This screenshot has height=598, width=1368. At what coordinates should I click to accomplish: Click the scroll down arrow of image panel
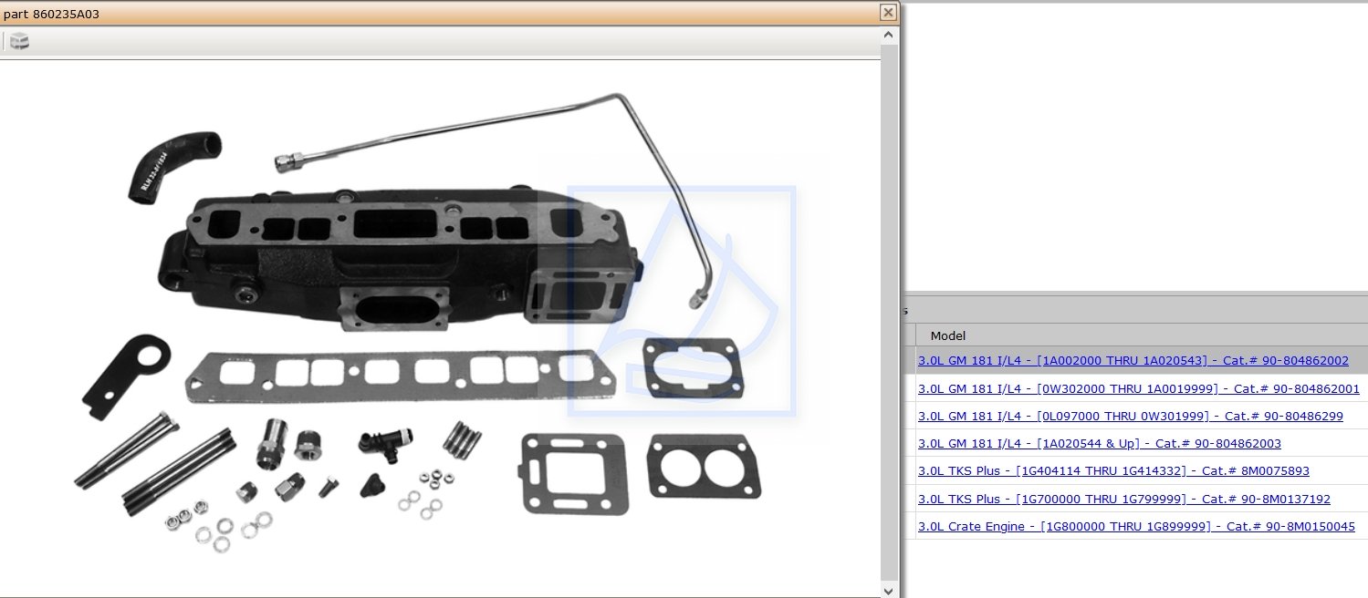889,590
